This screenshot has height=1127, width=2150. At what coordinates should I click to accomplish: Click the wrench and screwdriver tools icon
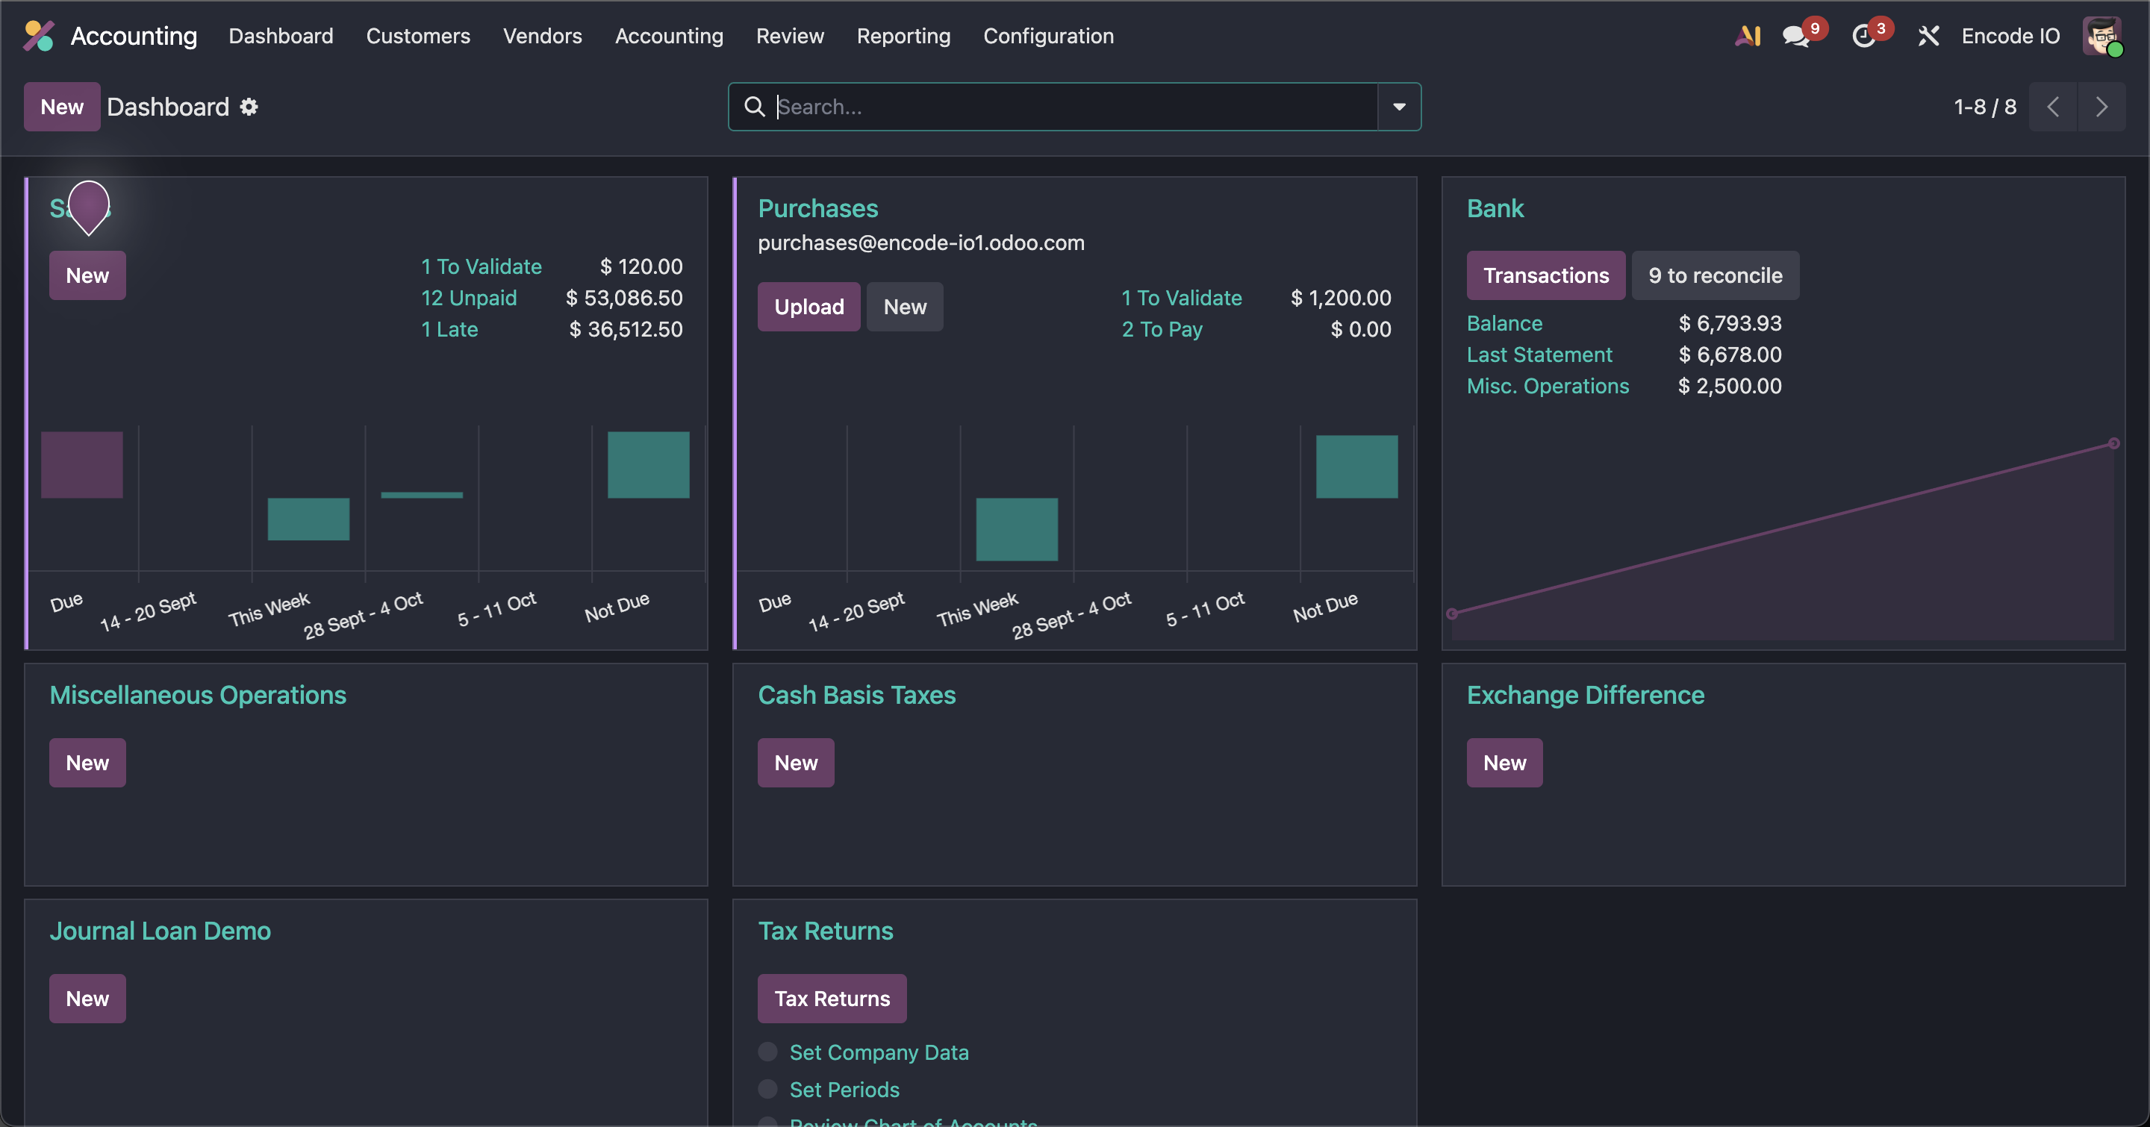click(x=1928, y=36)
